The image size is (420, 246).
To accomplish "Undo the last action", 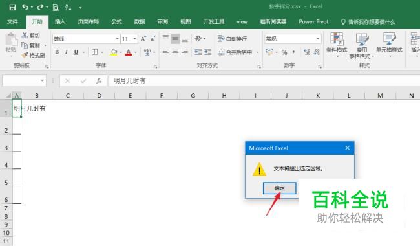I will tap(25, 7).
